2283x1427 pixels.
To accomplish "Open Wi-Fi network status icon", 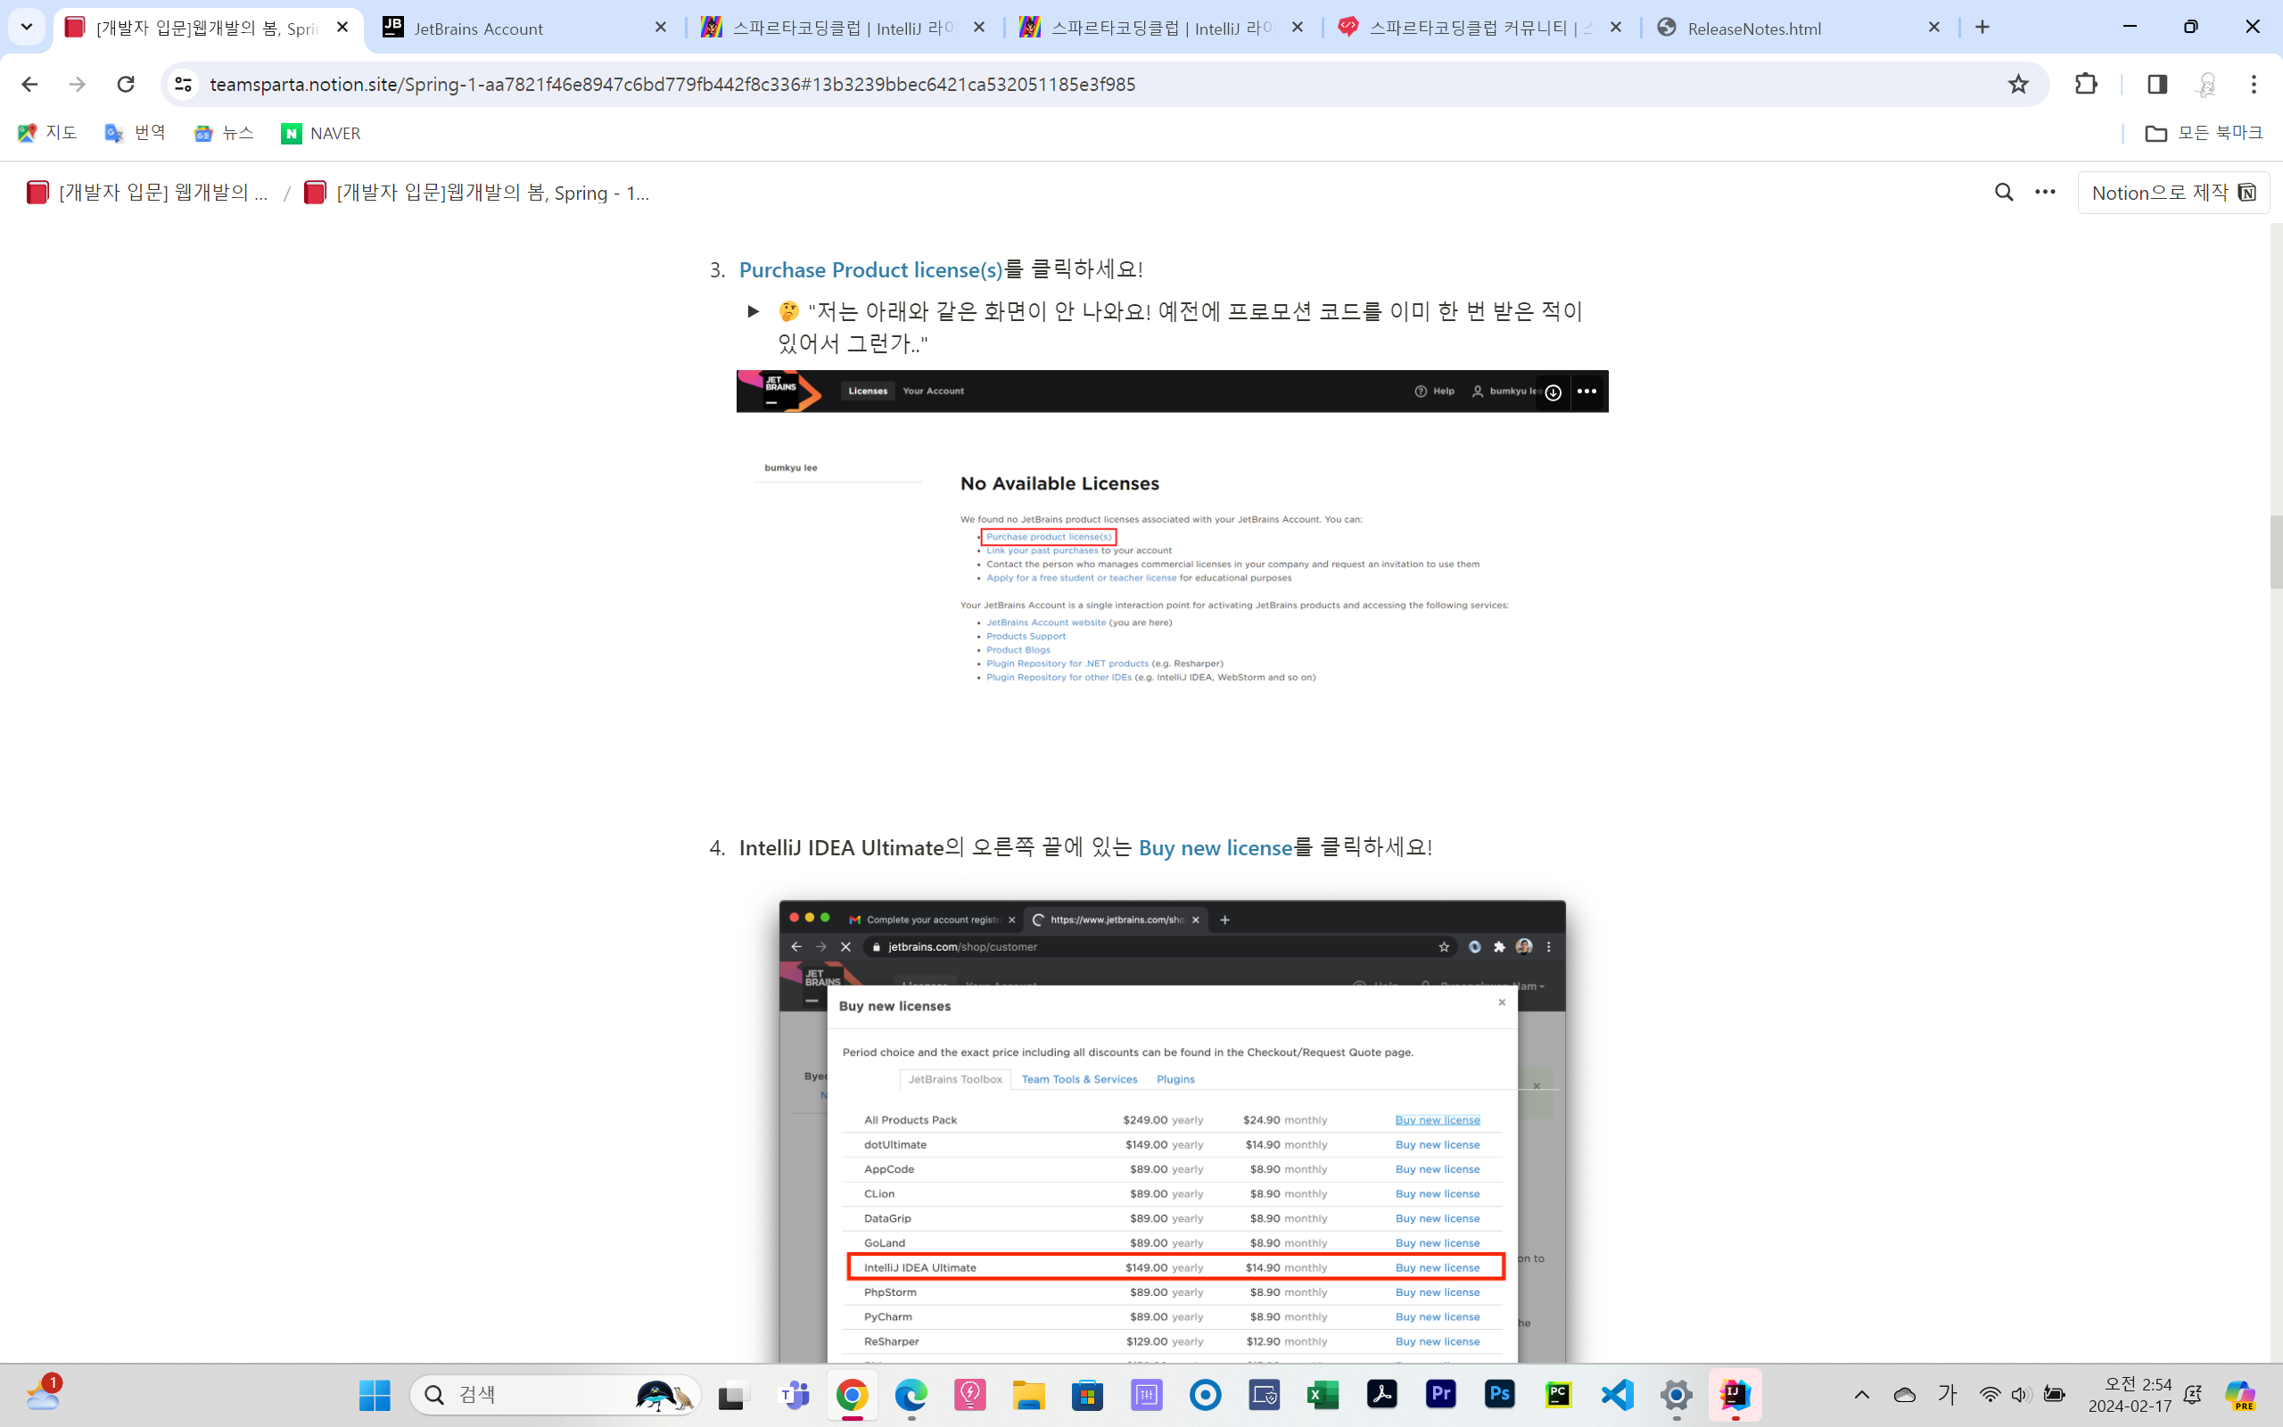I will 1990,1395.
